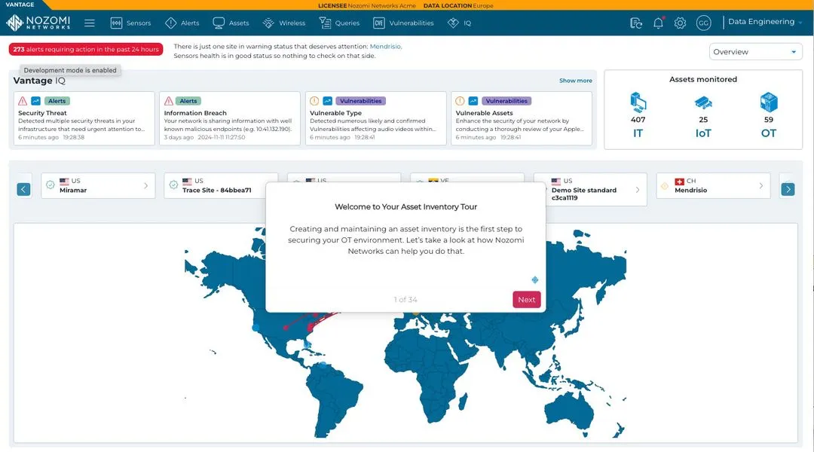814x452 pixels.
Task: Open the IQ menu
Action: coord(460,23)
